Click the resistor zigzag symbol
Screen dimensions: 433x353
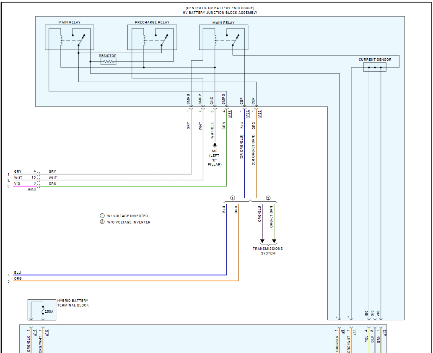point(108,62)
